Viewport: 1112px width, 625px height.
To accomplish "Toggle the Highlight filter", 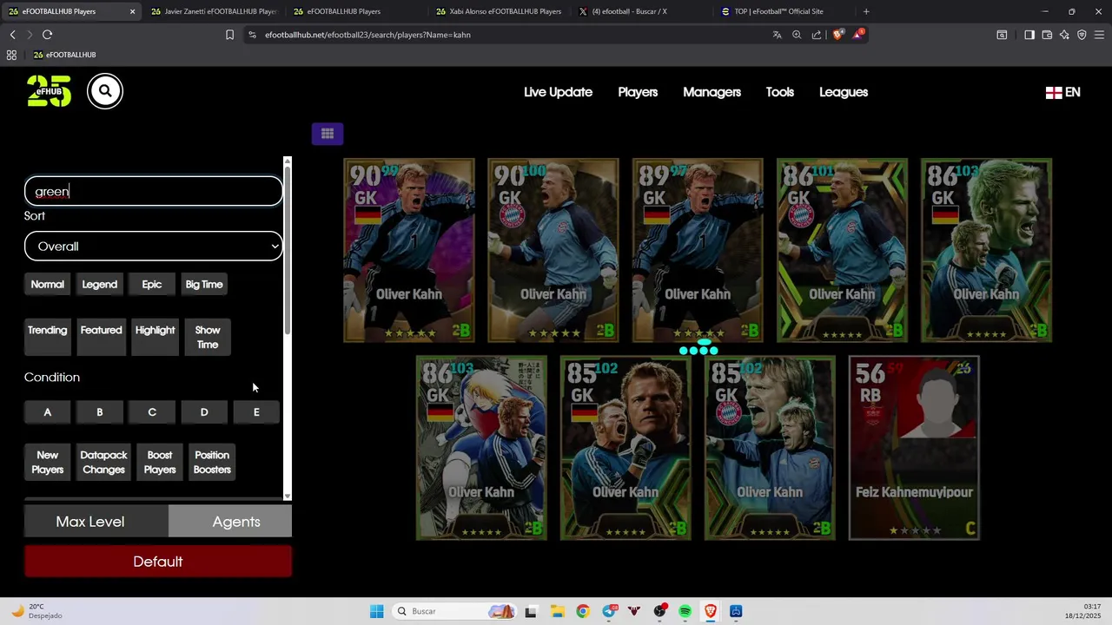I will point(155,338).
